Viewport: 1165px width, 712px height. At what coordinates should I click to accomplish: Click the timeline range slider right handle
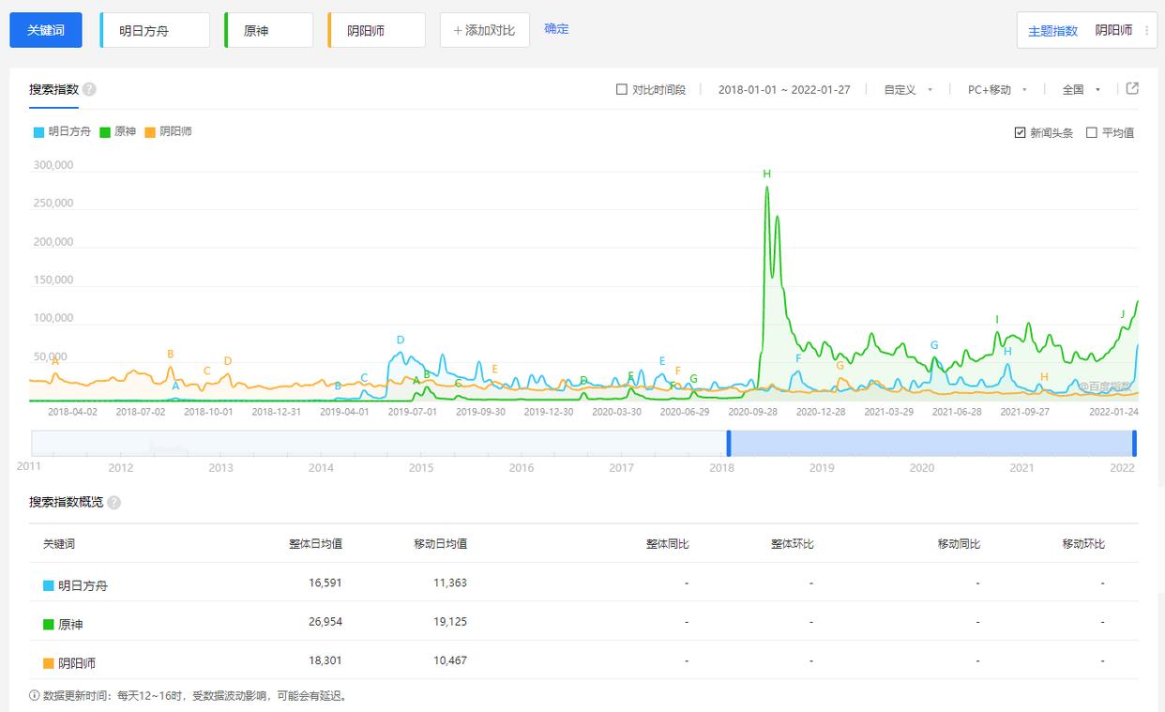(1134, 444)
